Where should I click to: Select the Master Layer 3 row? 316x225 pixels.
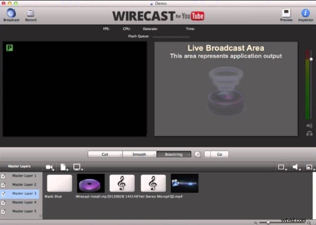click(x=20, y=194)
